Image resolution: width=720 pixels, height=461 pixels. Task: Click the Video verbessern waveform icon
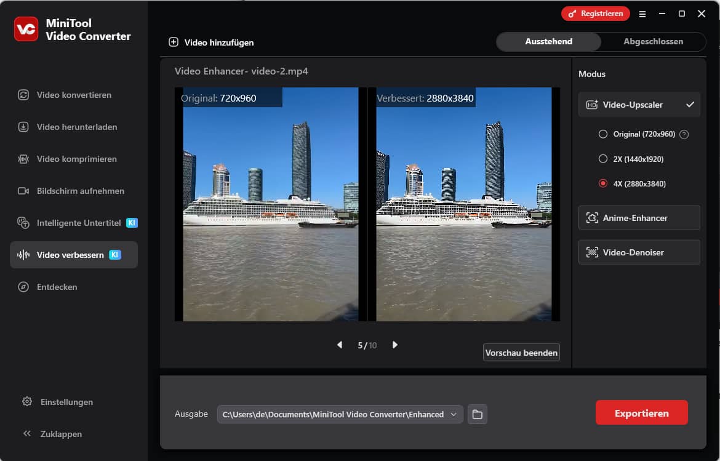point(23,255)
